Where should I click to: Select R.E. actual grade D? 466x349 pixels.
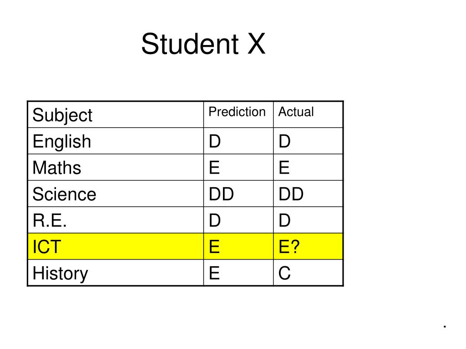pyautogui.click(x=308, y=220)
